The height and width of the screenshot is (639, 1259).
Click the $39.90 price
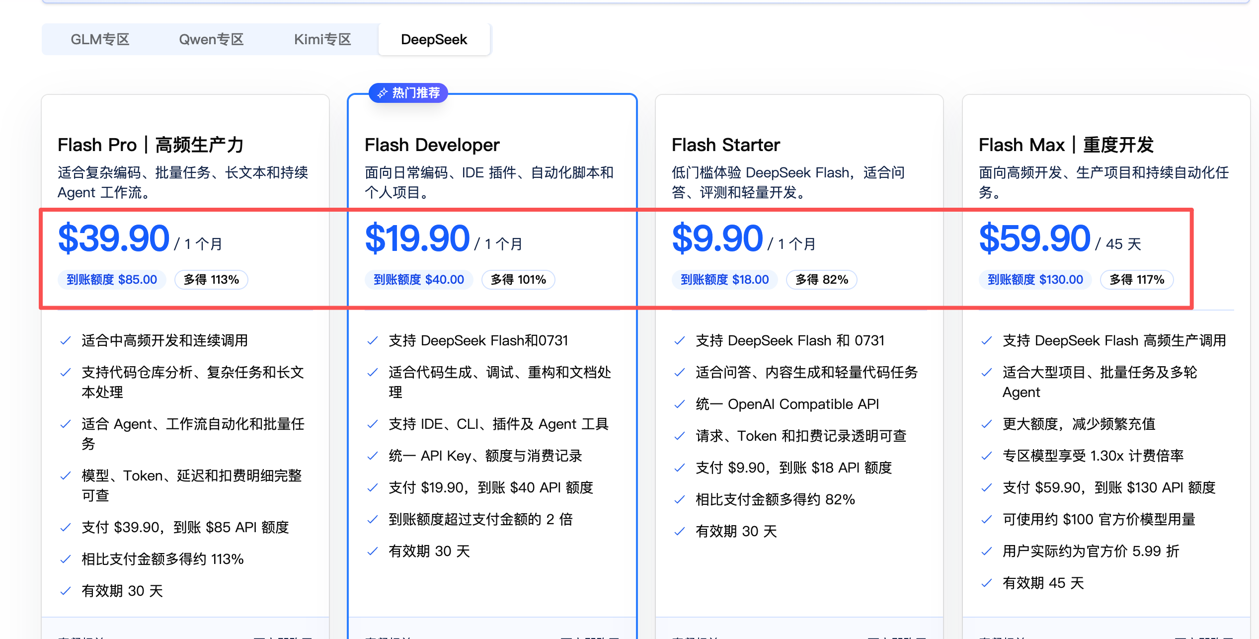coord(114,239)
